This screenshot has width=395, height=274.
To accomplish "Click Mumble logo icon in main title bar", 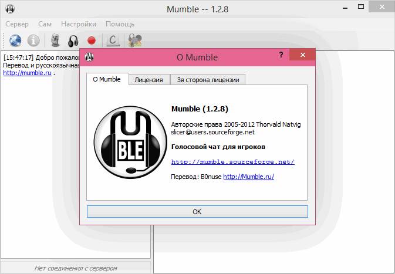I will coord(10,9).
